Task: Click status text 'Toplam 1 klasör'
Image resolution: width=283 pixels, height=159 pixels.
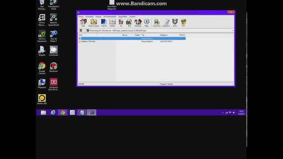Action: point(166,84)
